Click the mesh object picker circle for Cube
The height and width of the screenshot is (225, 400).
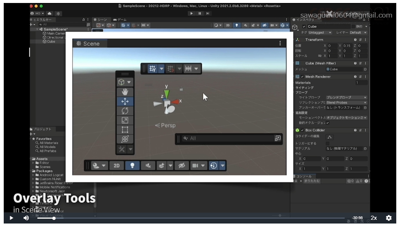coord(365,69)
